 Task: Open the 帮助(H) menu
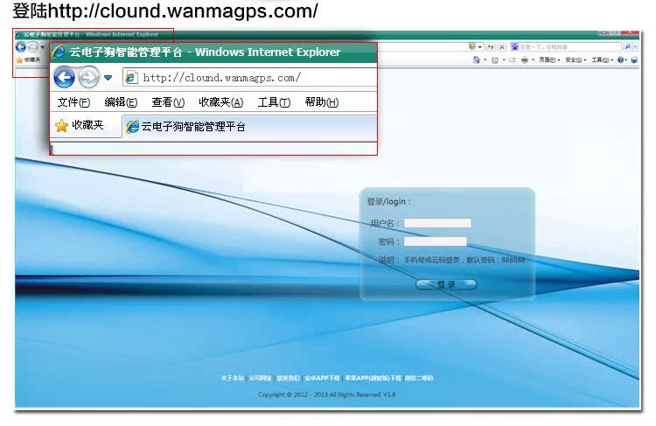[x=321, y=102]
